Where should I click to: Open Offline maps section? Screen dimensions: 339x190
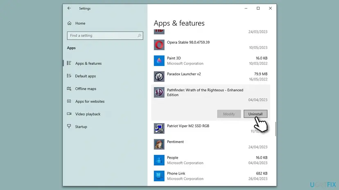pyautogui.click(x=86, y=89)
